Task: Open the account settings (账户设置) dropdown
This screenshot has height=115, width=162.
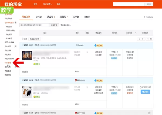Action: coord(48,4)
